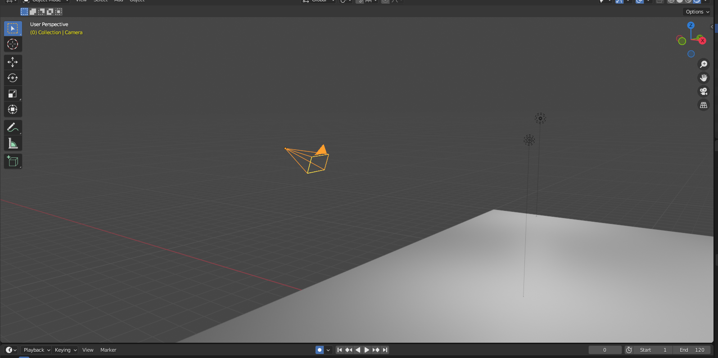Screen dimensions: 718x358
Task: Toggle the camera view icon
Action: click(704, 91)
